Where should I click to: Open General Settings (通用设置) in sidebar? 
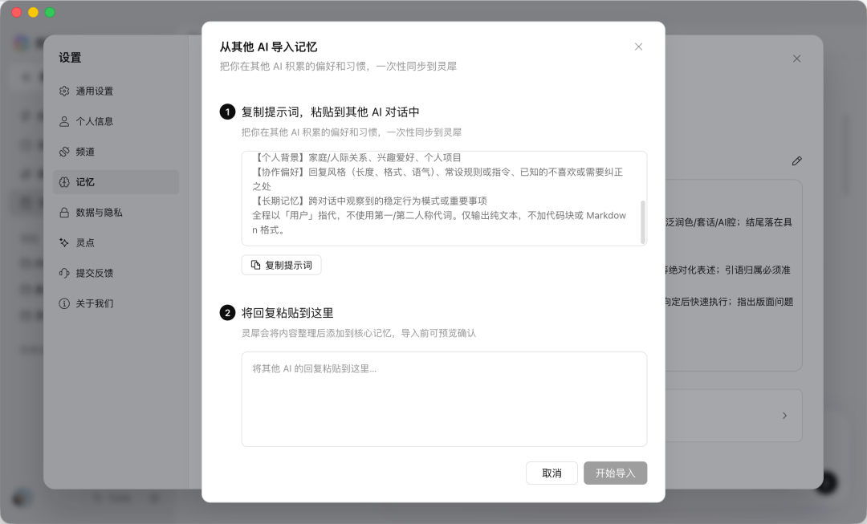[116, 91]
